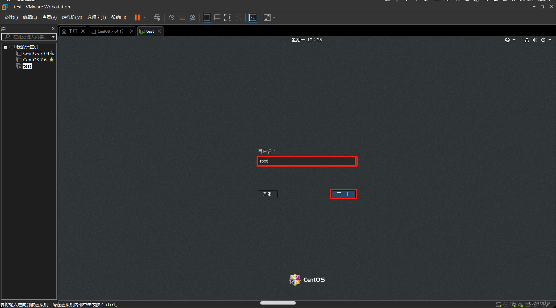The width and height of the screenshot is (556, 308).
Task: Click the clock 星期一 10:35
Action: tap(307, 40)
